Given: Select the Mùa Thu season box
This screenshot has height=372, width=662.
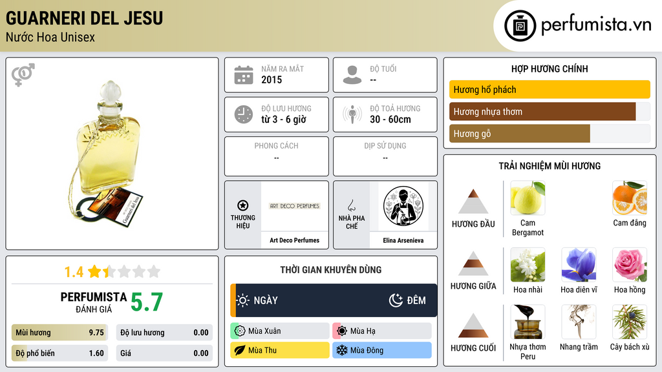Looking at the screenshot, I should [280, 351].
